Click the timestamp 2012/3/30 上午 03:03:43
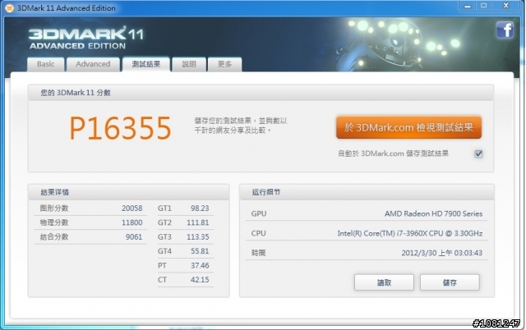This screenshot has height=330, width=526. tap(442, 253)
